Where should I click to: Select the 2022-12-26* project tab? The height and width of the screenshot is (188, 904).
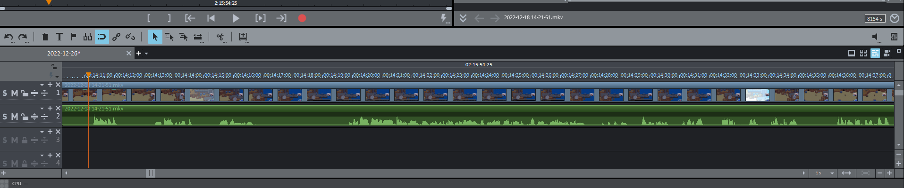(x=64, y=54)
